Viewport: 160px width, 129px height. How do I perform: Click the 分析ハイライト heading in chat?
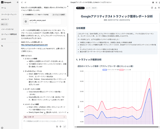(x=26, y=56)
